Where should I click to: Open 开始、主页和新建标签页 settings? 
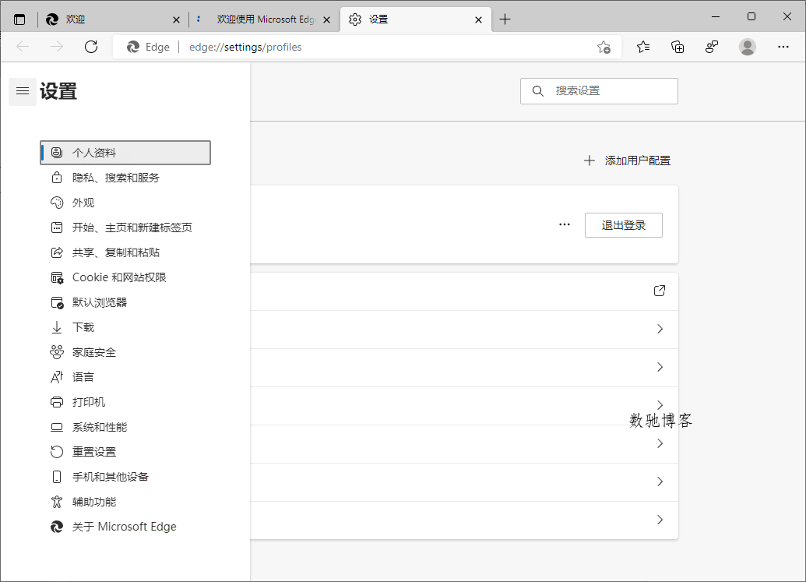click(x=125, y=228)
